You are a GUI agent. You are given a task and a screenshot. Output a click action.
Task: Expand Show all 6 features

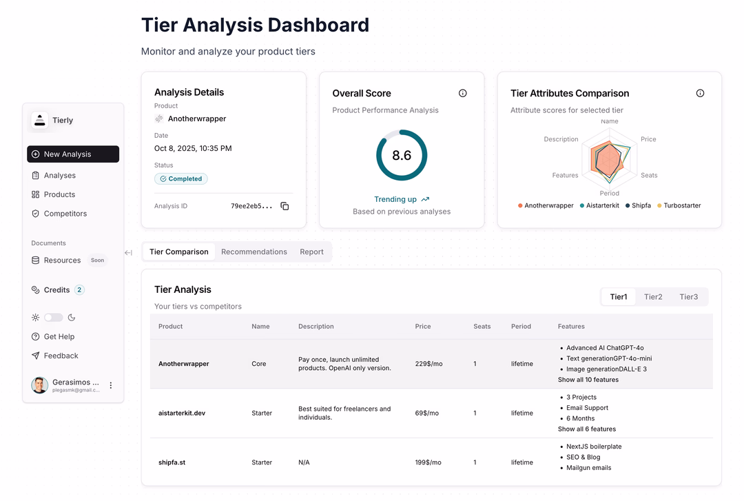586,429
